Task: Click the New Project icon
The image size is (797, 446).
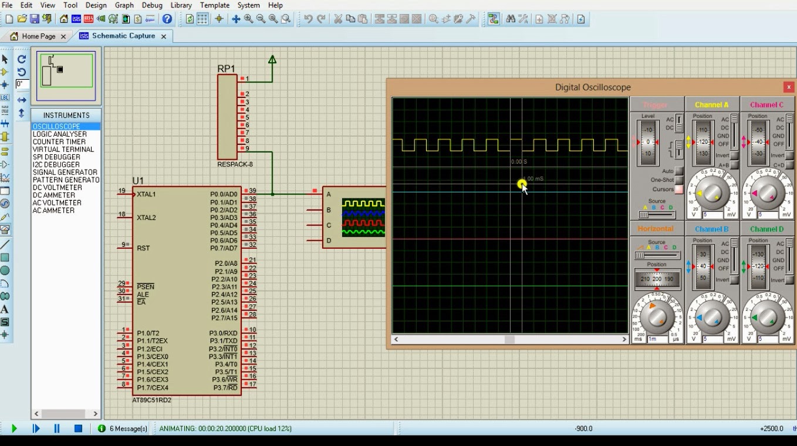Action: point(8,18)
